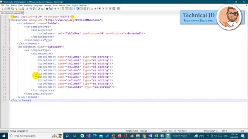Screen dimensions: 248x139
Task: Click the taskbar search box
Action: [x=35, y=136]
